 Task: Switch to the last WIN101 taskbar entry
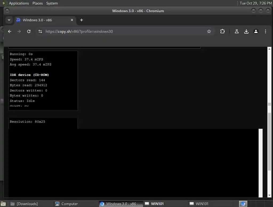tap(210, 204)
